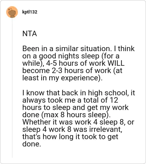Image resolution: width=146 pixels, height=164 pixels.
Task: Select the word 'Whether'
Action: [36, 122]
